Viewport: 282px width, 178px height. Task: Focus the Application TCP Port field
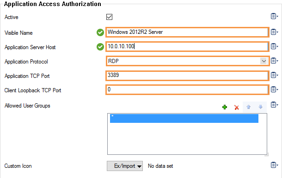click(x=187, y=76)
